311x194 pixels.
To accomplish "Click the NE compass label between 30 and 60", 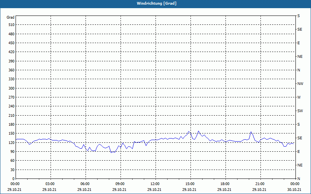I will 300,165.
